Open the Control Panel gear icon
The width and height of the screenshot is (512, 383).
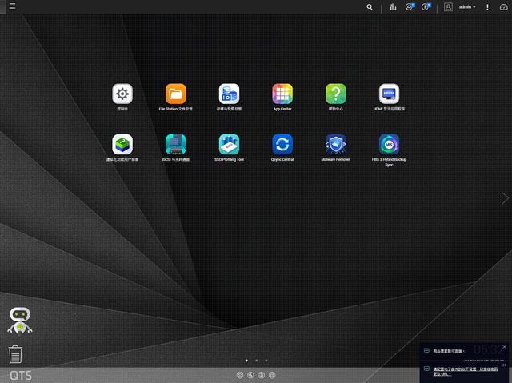pos(122,94)
